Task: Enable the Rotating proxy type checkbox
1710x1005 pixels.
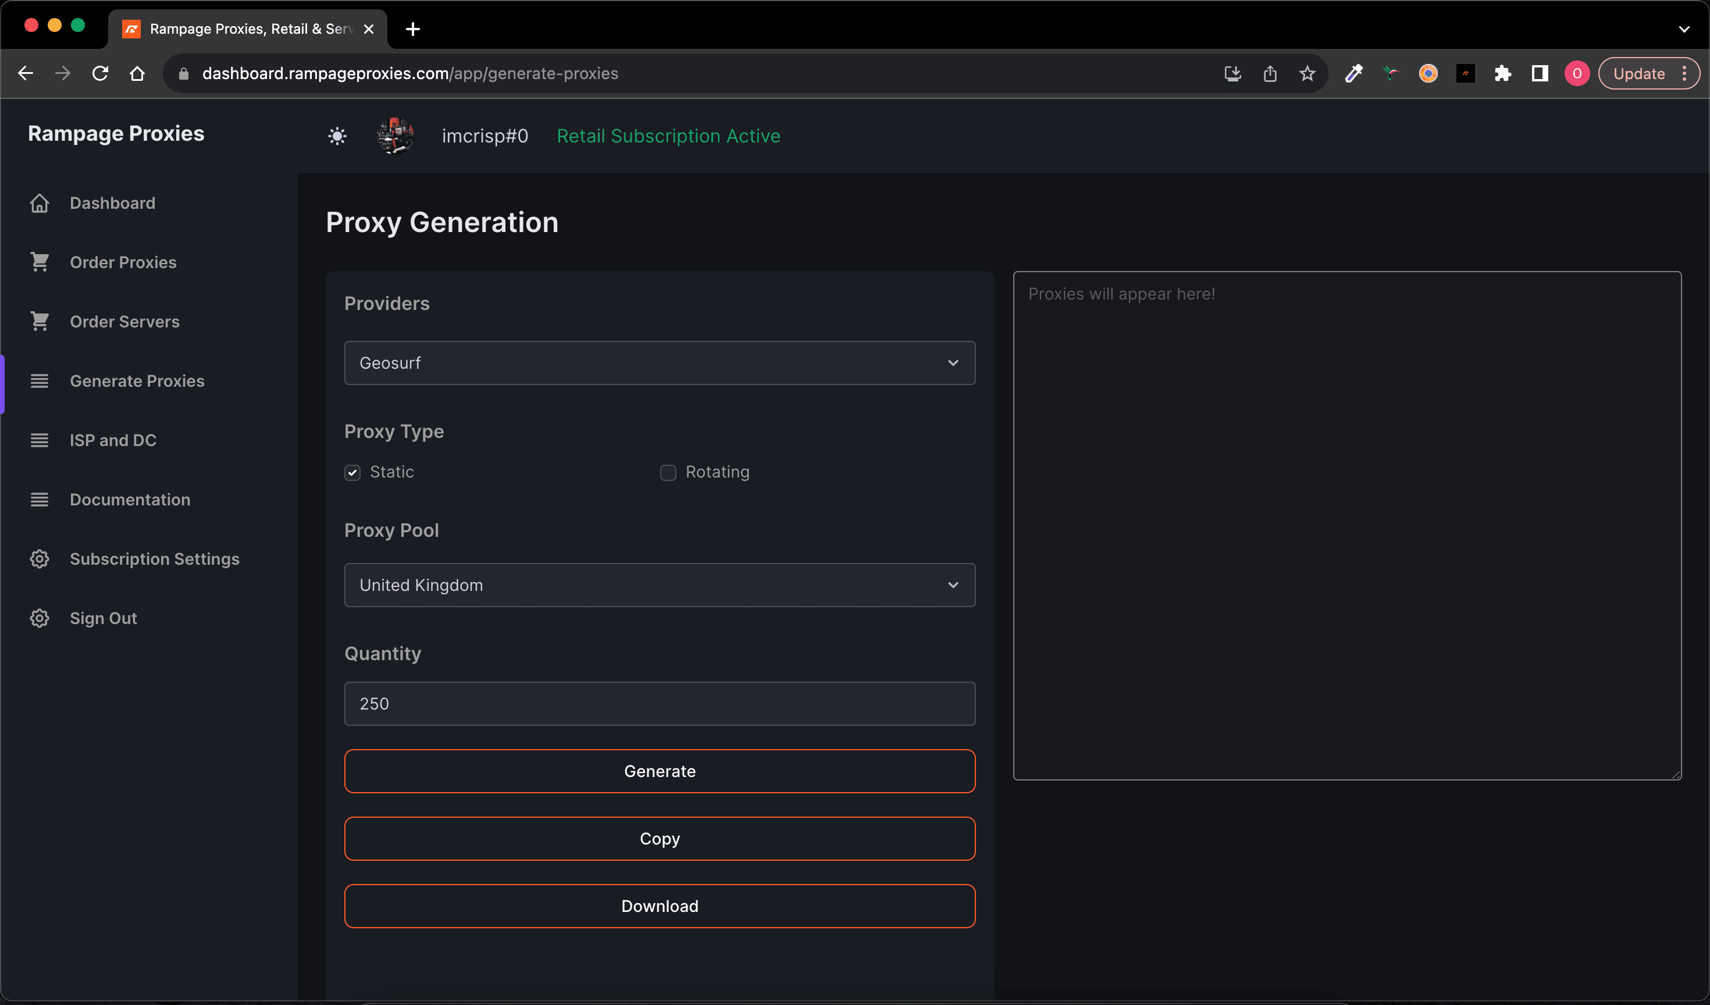Action: coord(668,472)
